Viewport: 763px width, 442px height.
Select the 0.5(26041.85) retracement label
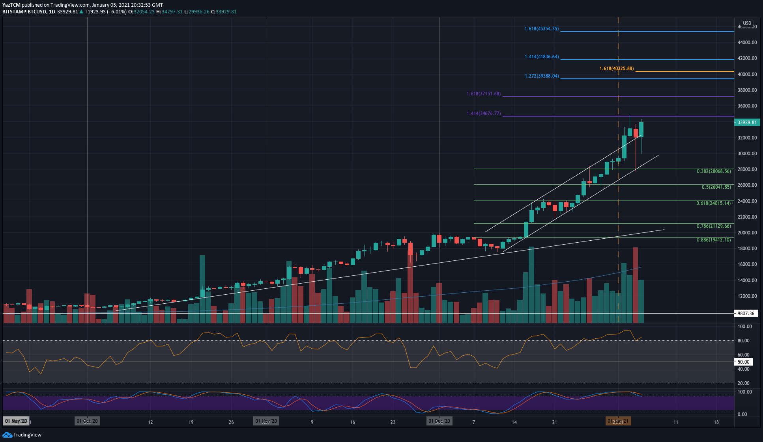[x=716, y=187]
